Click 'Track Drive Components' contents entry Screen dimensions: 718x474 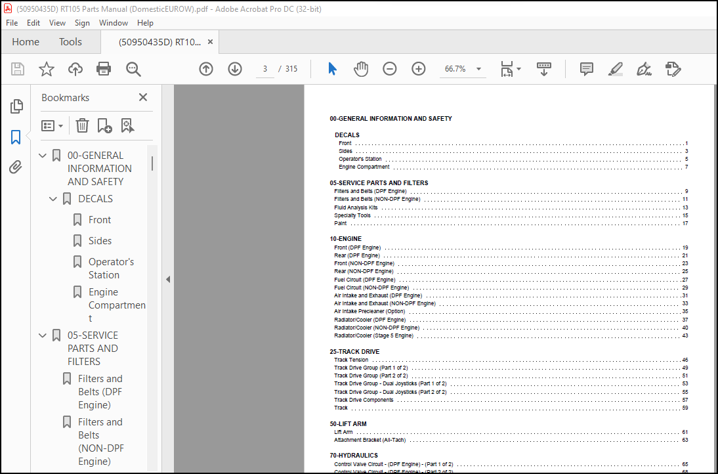(364, 400)
